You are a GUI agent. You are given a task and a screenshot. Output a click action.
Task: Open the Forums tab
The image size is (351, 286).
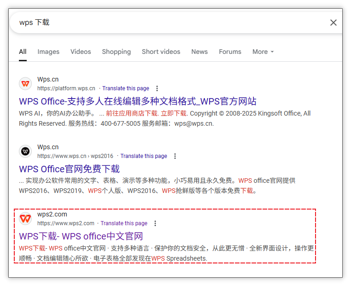pyautogui.click(x=230, y=52)
